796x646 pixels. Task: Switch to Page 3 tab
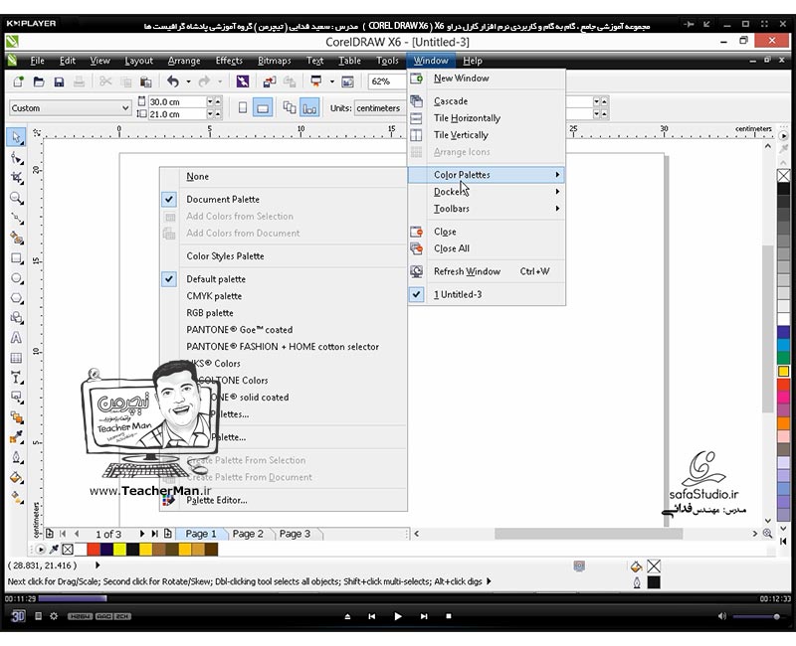tap(295, 534)
